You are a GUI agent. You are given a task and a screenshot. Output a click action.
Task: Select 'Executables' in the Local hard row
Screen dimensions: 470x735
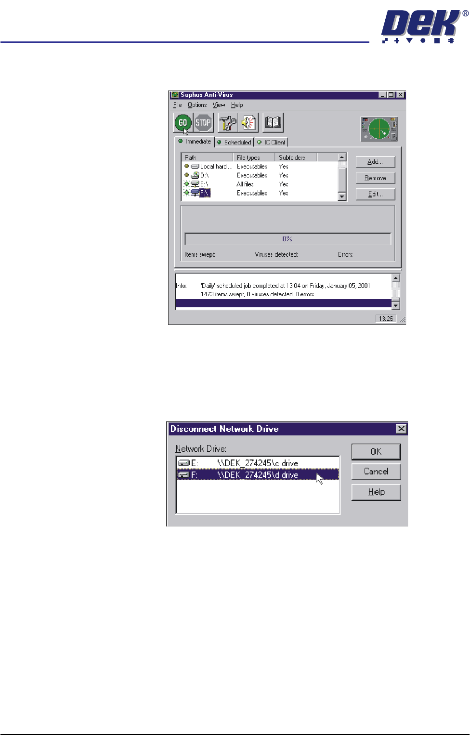pos(252,166)
